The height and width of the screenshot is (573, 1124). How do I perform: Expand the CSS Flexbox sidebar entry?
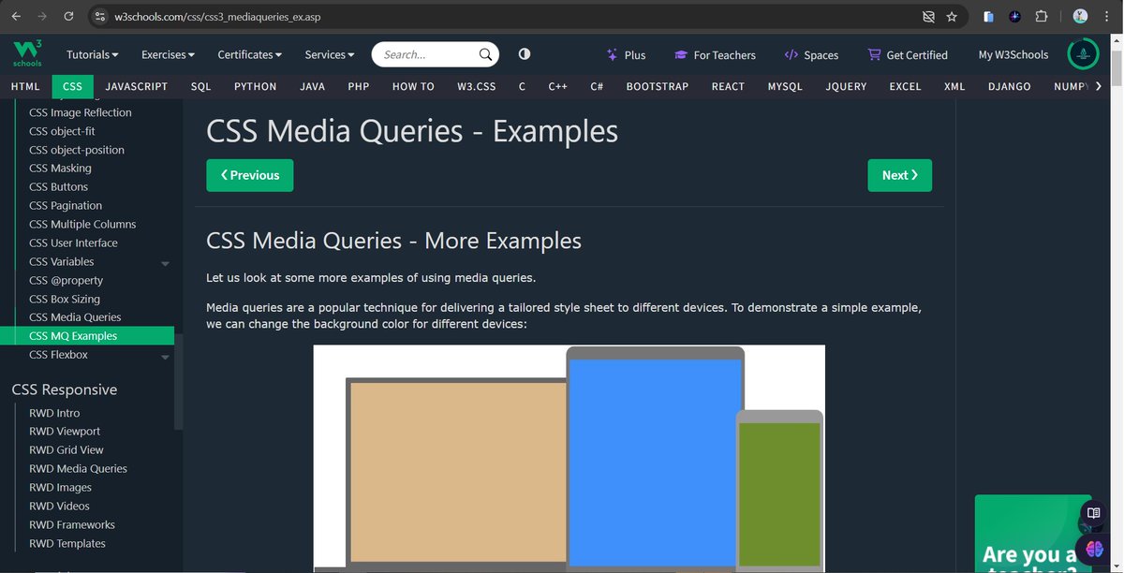165,355
